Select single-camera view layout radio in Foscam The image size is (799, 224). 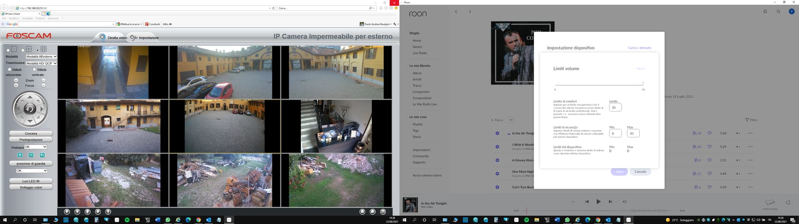[x=8, y=50]
